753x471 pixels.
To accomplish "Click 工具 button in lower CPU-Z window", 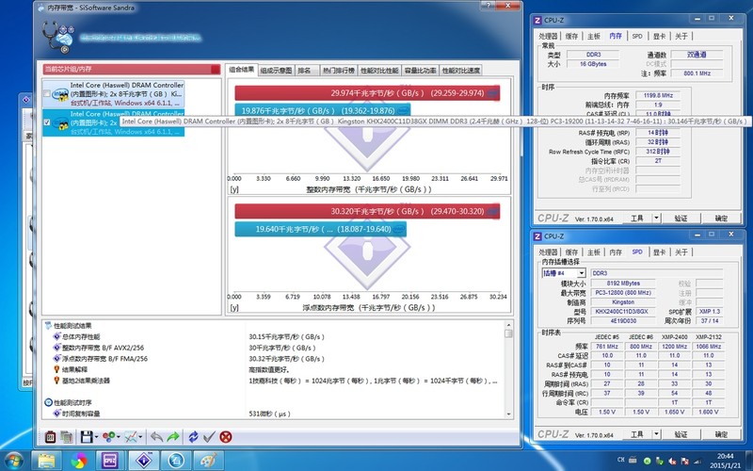I will [x=637, y=434].
